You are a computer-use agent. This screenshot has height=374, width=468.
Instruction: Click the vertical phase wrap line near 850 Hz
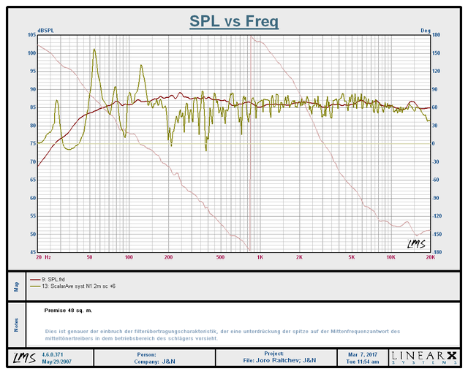coord(250,143)
